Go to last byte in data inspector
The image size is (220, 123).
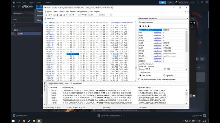tap(149, 26)
